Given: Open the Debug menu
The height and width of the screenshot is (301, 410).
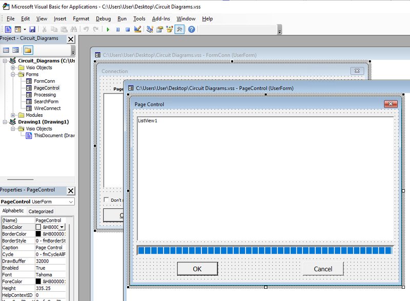Looking at the screenshot, I should click(104, 19).
